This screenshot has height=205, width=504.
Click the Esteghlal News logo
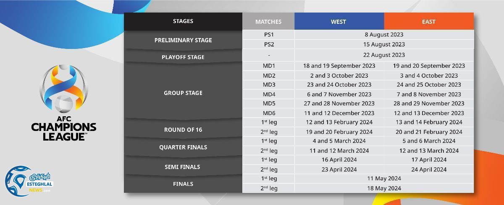[x=28, y=181]
